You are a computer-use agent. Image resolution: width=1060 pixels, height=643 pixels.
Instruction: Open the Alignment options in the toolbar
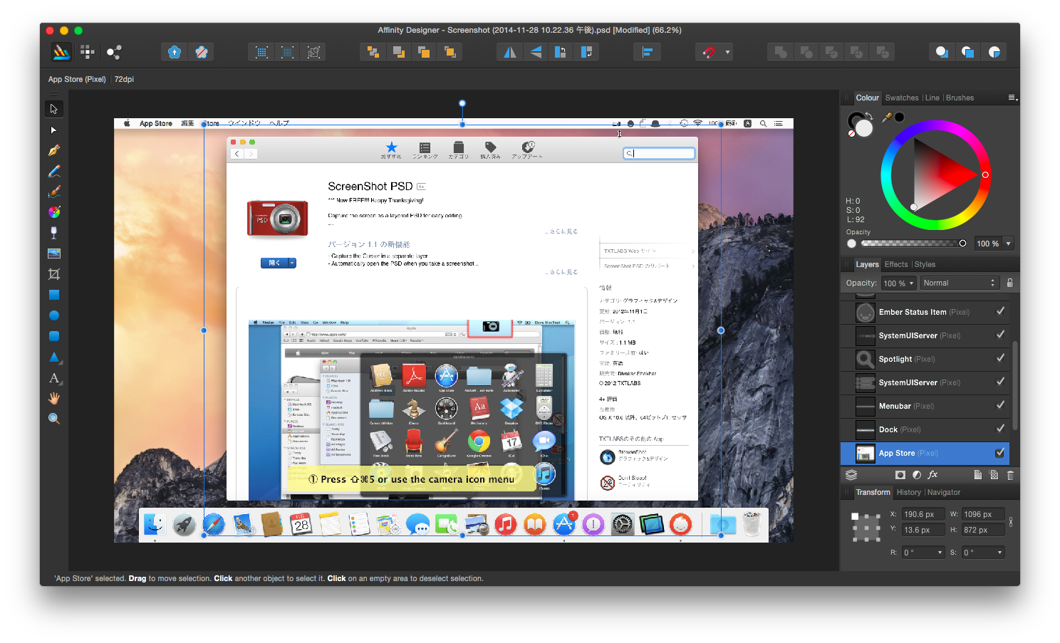[x=647, y=52]
